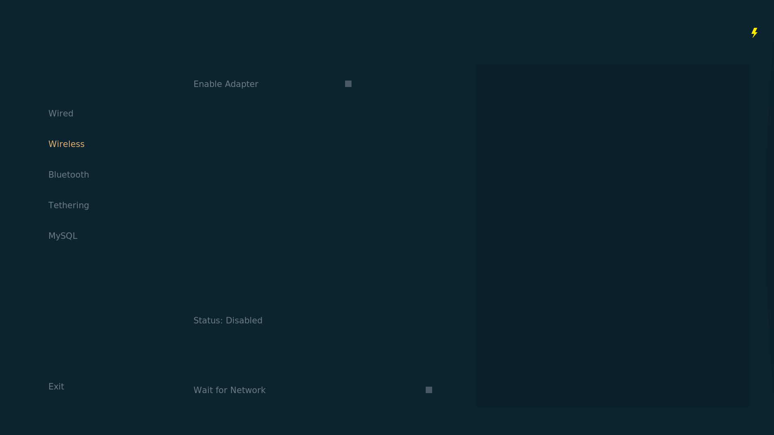774x435 pixels.
Task: Click the power status bolt indicator
Action: [x=754, y=33]
